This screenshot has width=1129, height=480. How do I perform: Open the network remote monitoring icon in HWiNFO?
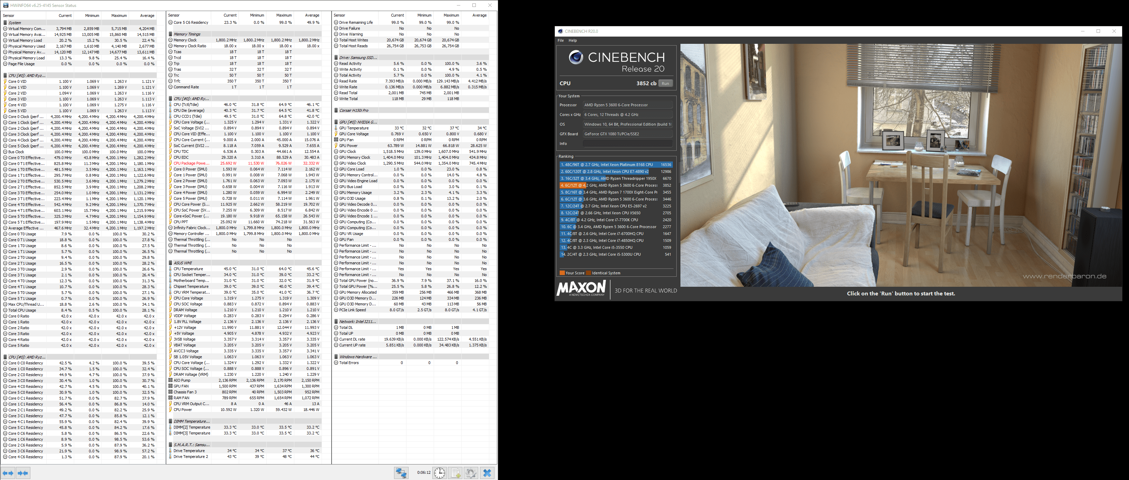pyautogui.click(x=401, y=472)
